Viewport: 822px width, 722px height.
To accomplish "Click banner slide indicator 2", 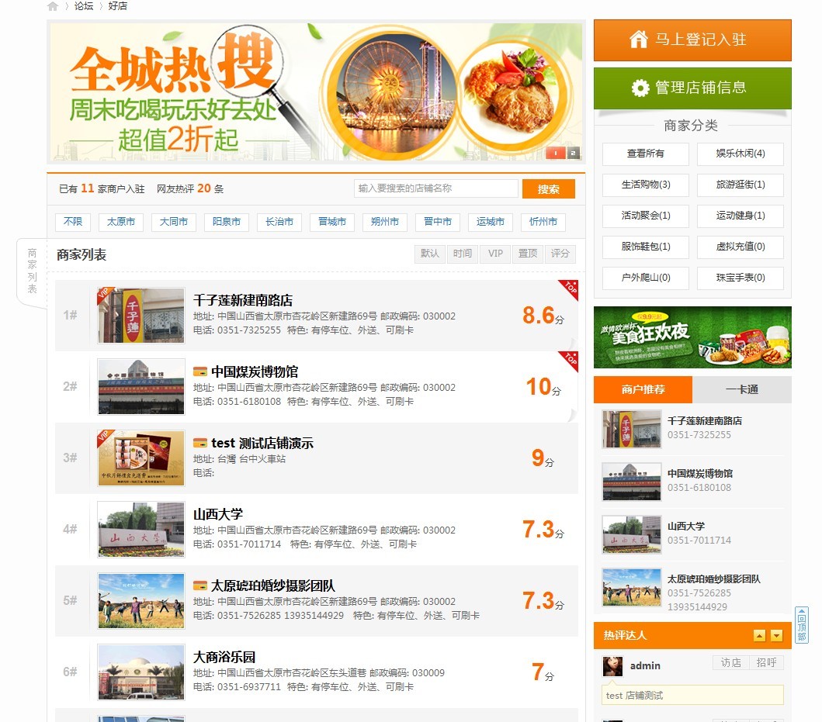I will coord(573,154).
